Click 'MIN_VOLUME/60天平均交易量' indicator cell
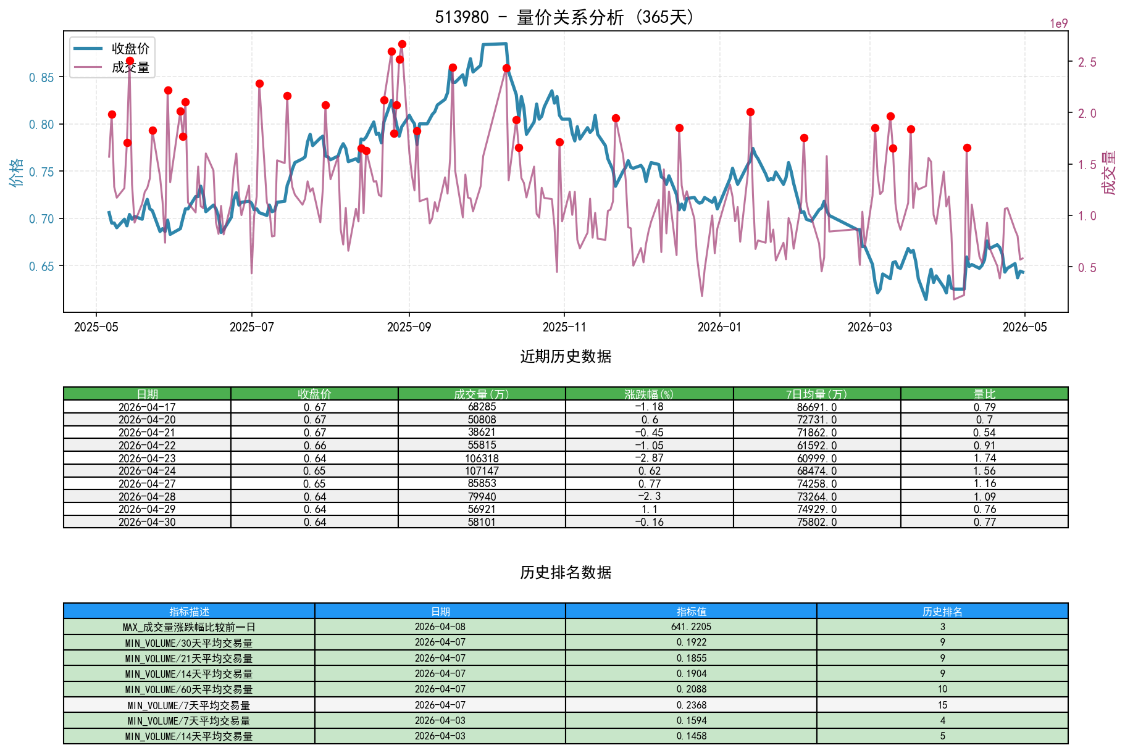 pyautogui.click(x=189, y=689)
